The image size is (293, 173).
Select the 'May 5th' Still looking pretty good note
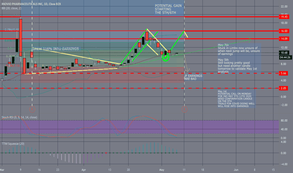(237, 66)
